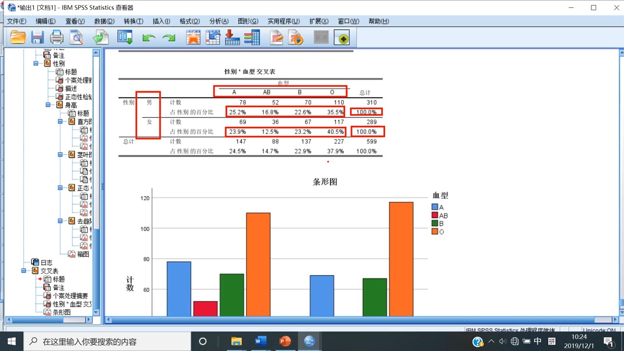The height and width of the screenshot is (351, 624).
Task: Click the total count 599 cell
Action: pyautogui.click(x=371, y=141)
